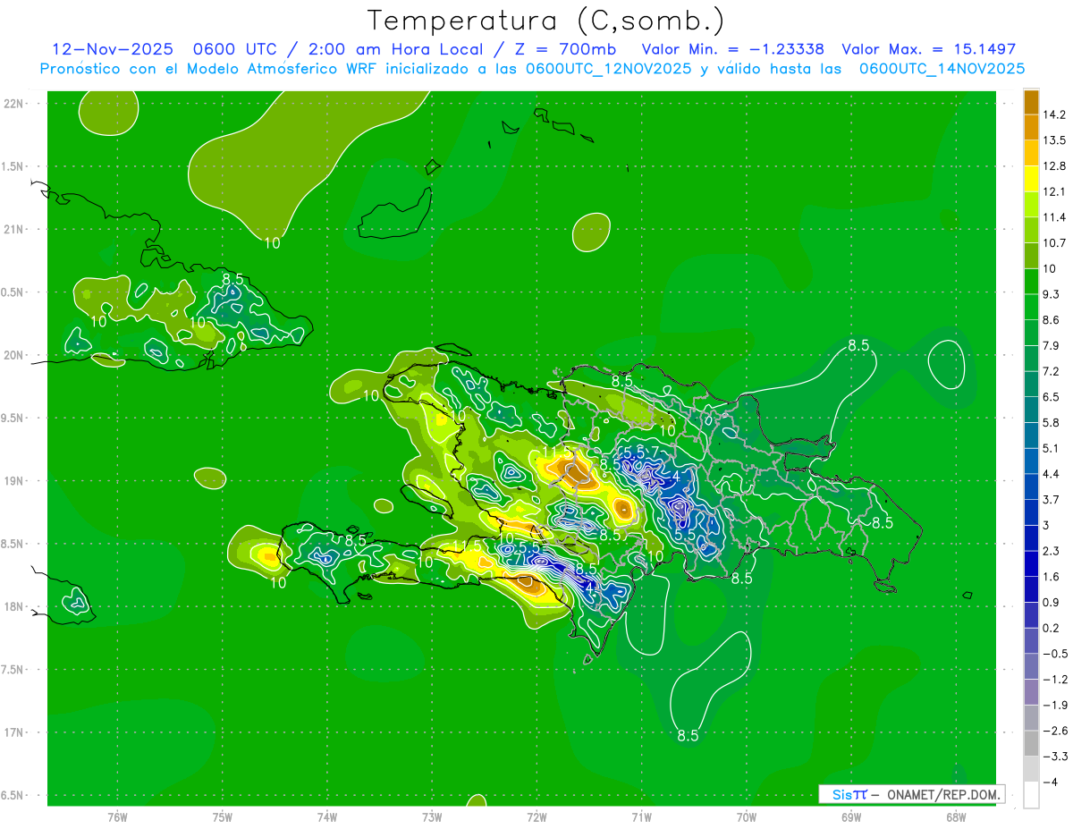Click the '0.9' colorbar value
The image size is (1073, 829).
click(1051, 602)
